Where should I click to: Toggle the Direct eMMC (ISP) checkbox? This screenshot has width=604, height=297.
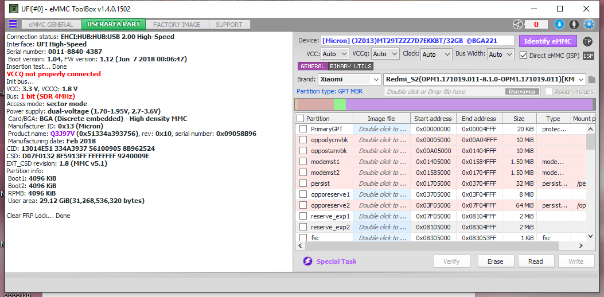[x=523, y=55]
